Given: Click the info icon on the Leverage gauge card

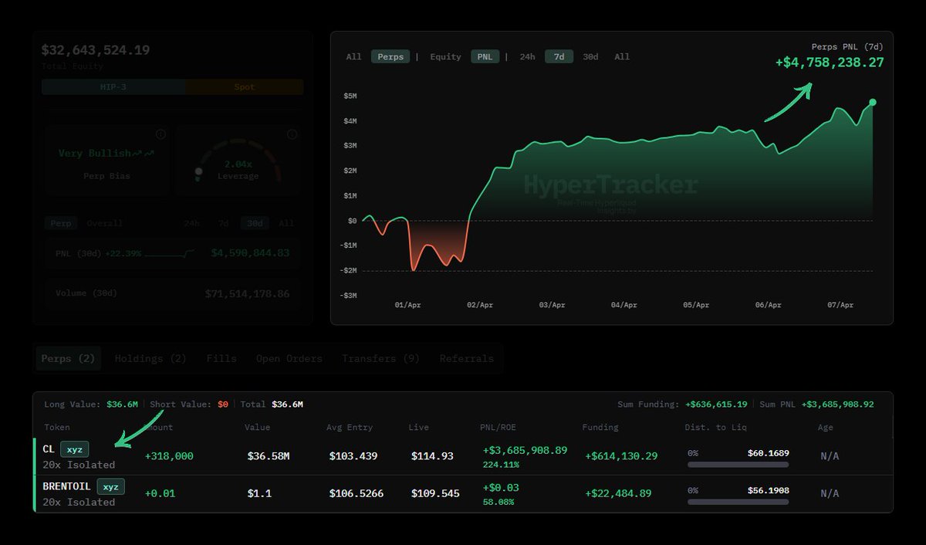Looking at the screenshot, I should coord(292,134).
